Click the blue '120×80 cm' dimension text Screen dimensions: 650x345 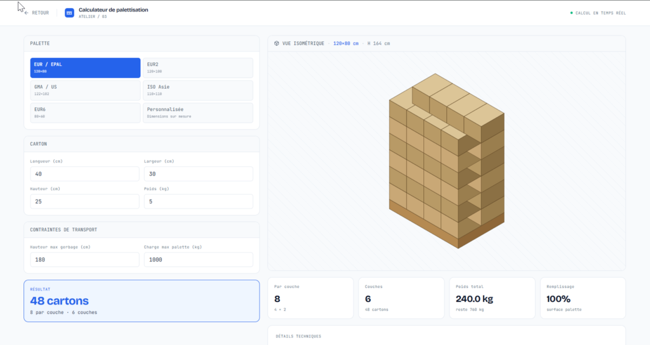point(346,44)
